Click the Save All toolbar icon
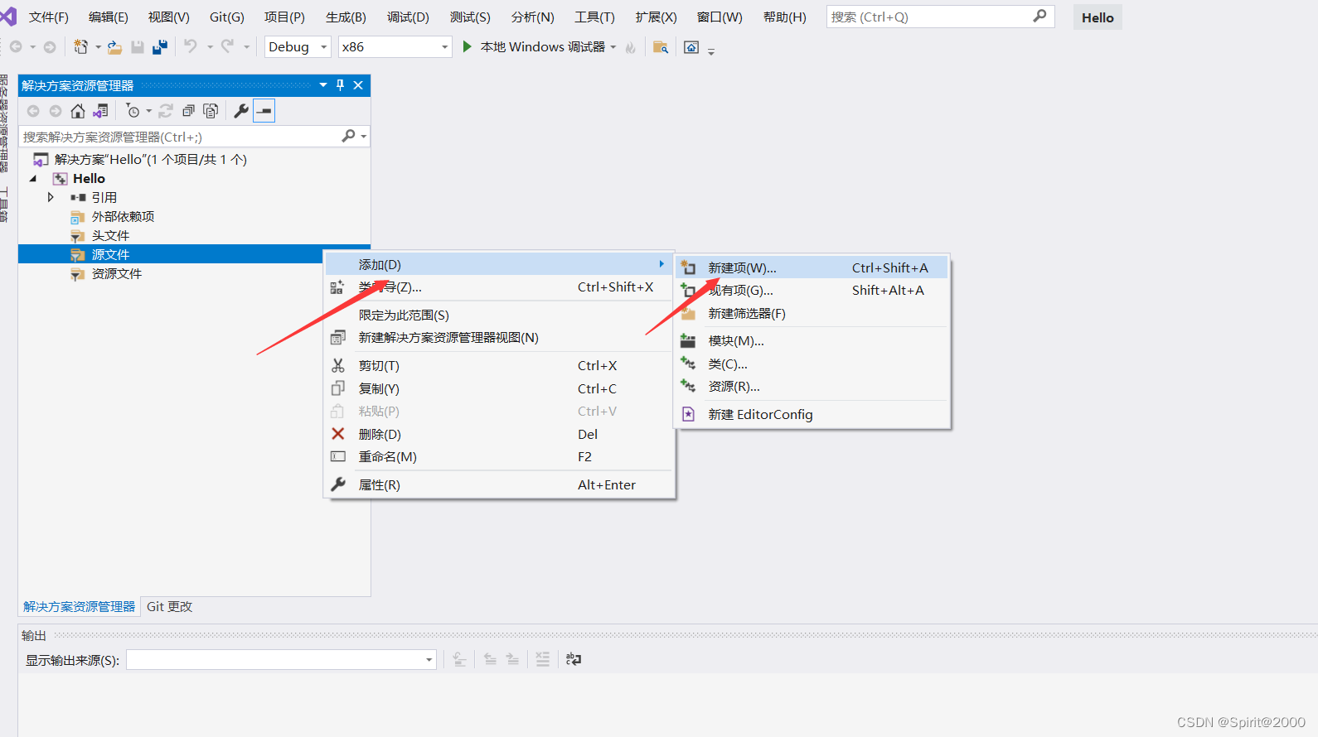Screen dimensions: 1318x737 (x=160, y=47)
